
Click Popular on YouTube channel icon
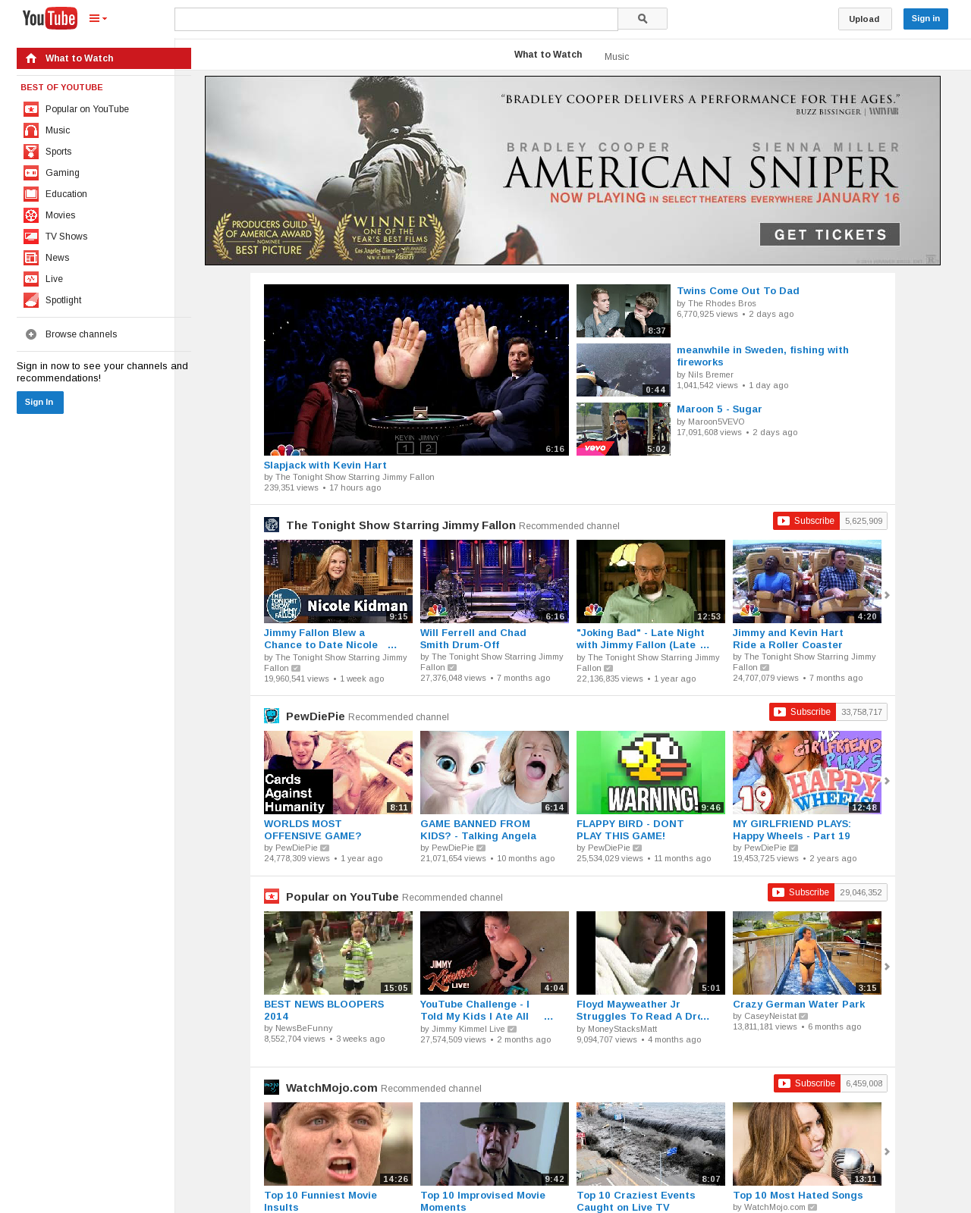272,896
